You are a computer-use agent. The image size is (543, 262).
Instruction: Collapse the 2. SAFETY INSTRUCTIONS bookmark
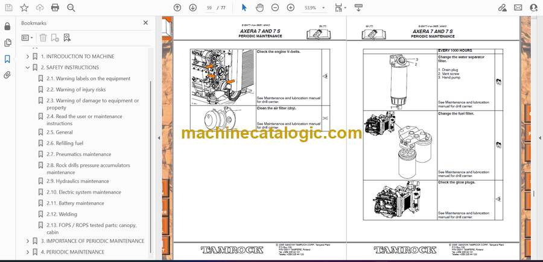[x=28, y=67]
